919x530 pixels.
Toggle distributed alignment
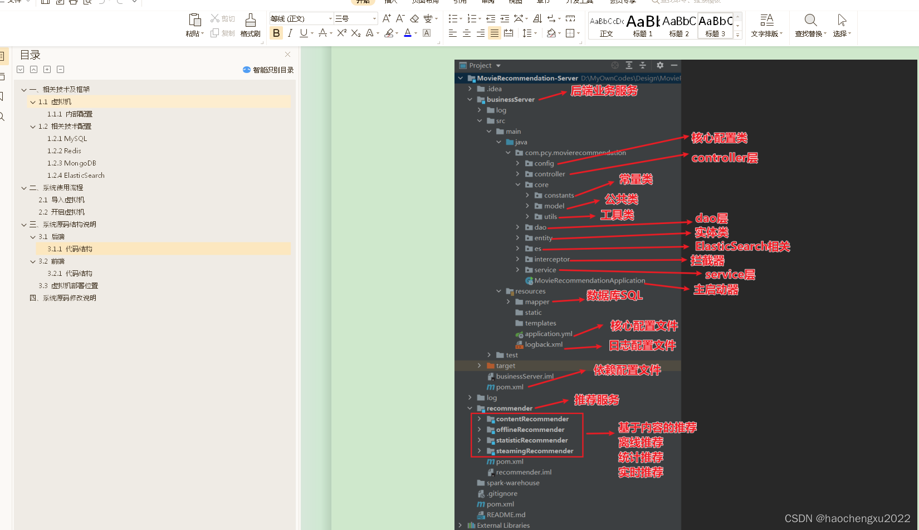[x=509, y=33]
